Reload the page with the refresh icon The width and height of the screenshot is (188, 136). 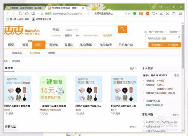20,13
